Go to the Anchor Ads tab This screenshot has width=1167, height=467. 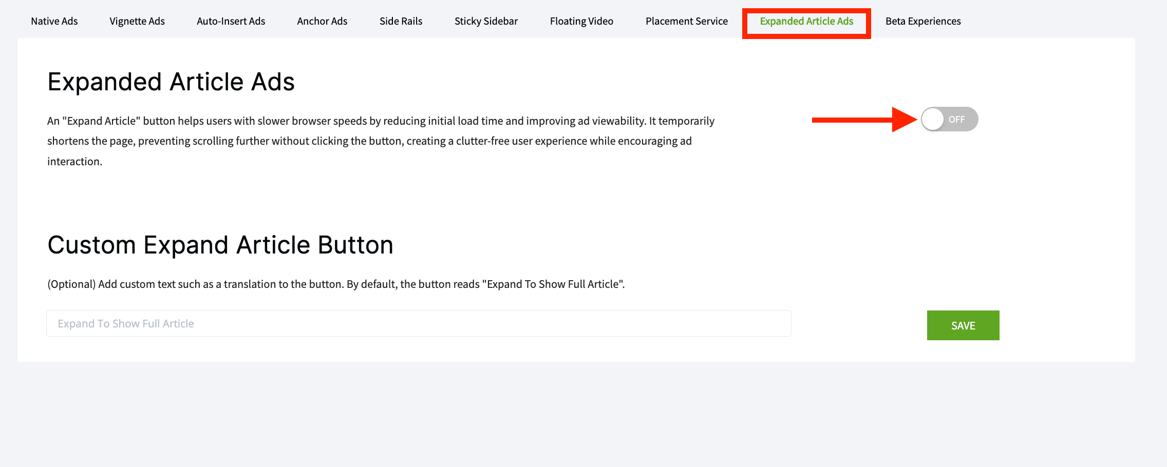tap(322, 21)
